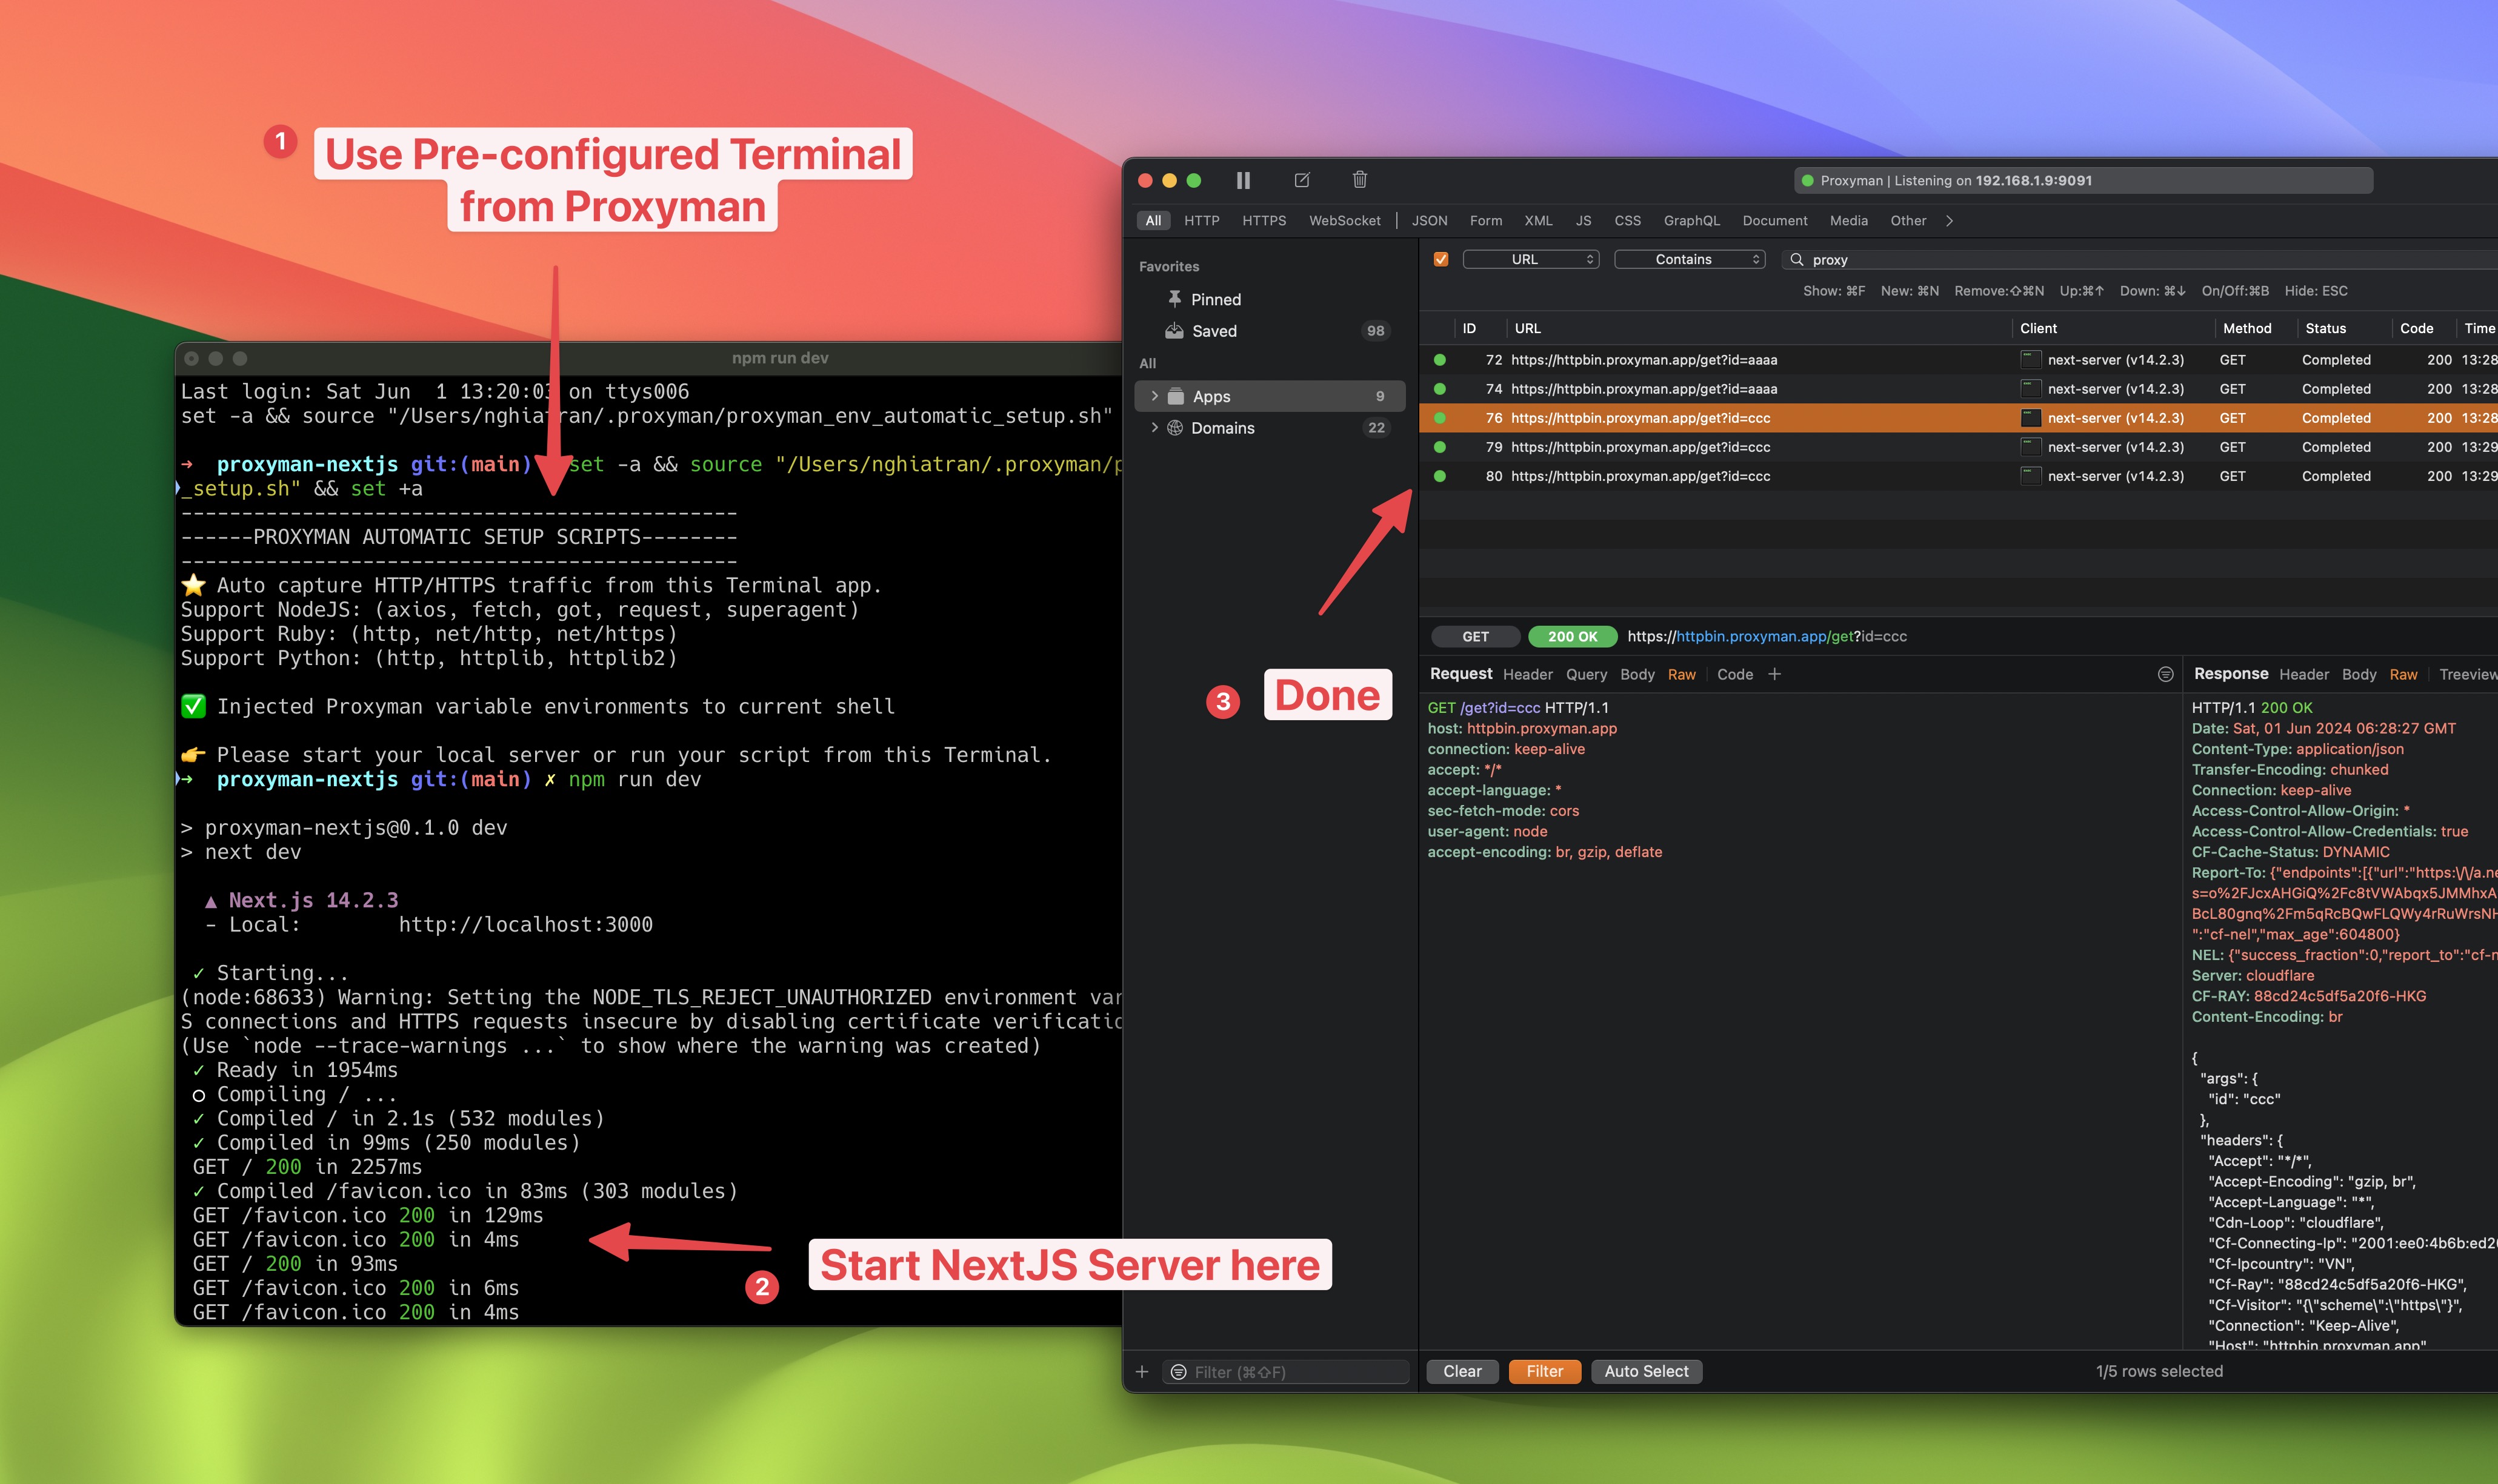Screen dimensions: 2498x1484
Task: Select the WebSocket filter tab
Action: pyautogui.click(x=1344, y=221)
